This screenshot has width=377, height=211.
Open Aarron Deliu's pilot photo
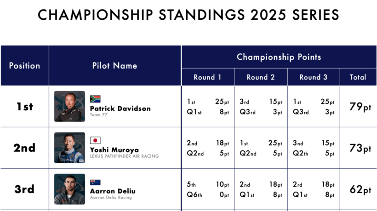(x=69, y=189)
